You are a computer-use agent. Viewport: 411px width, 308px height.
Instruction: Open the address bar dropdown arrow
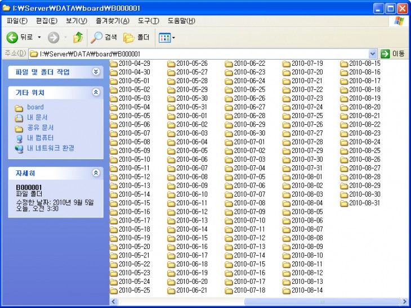[x=373, y=53]
